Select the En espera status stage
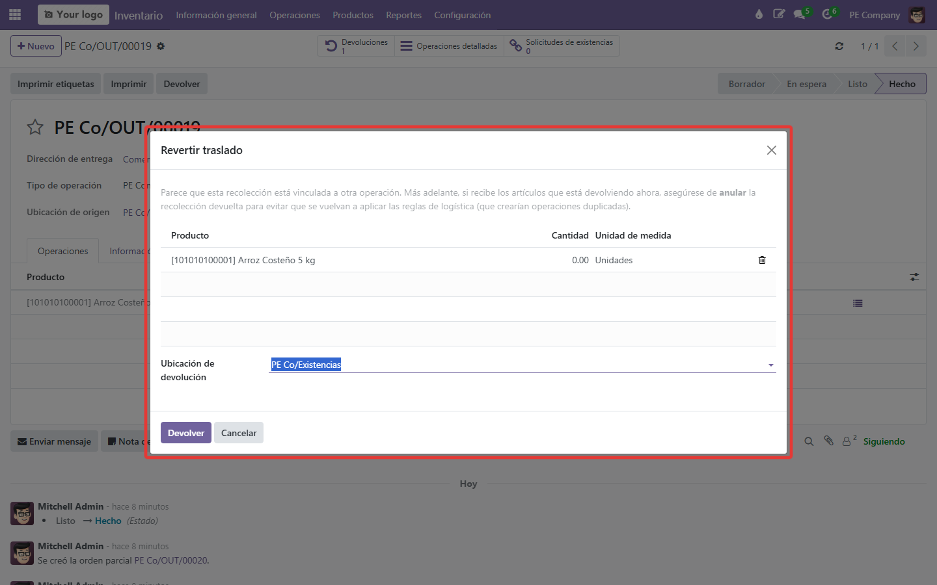 coord(807,84)
